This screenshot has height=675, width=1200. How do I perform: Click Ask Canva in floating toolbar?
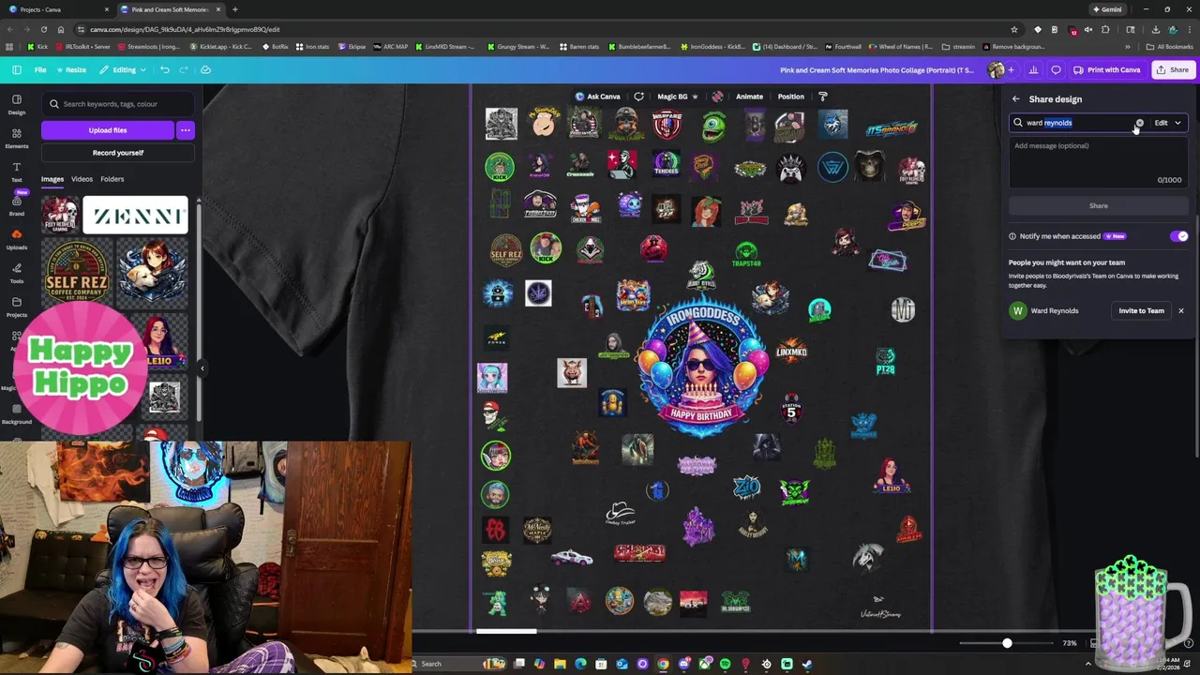coord(597,96)
